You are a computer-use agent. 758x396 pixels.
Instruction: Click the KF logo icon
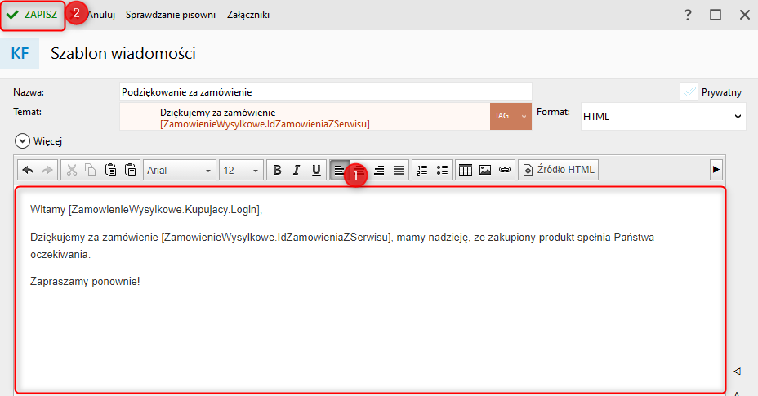(x=20, y=53)
